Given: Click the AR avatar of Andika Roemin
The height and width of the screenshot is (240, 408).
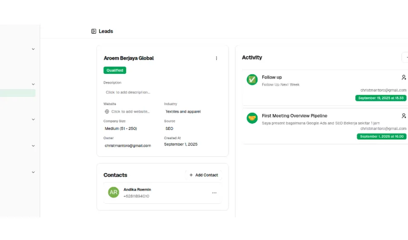Looking at the screenshot, I should (113, 192).
